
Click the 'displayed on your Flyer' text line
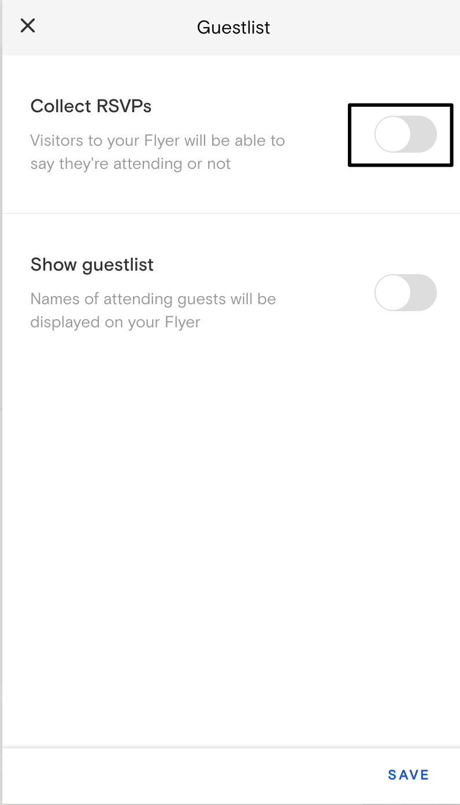point(115,322)
